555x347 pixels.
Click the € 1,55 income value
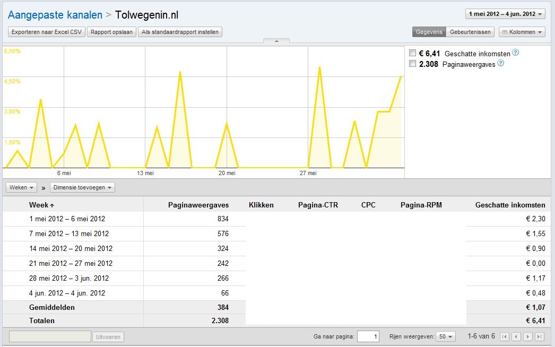click(x=535, y=233)
